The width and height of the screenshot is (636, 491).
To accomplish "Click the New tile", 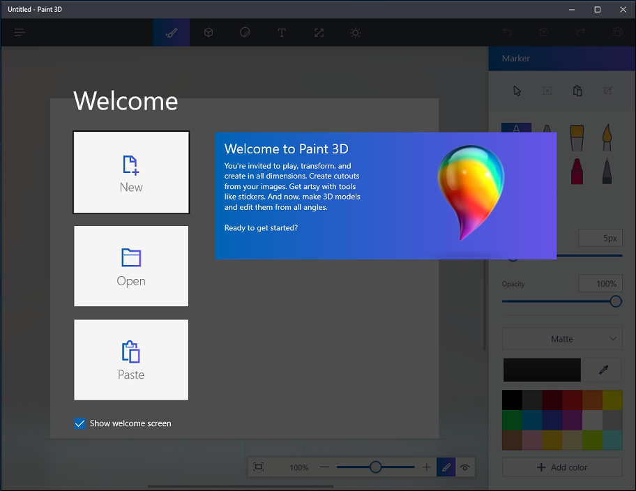I will [131, 172].
